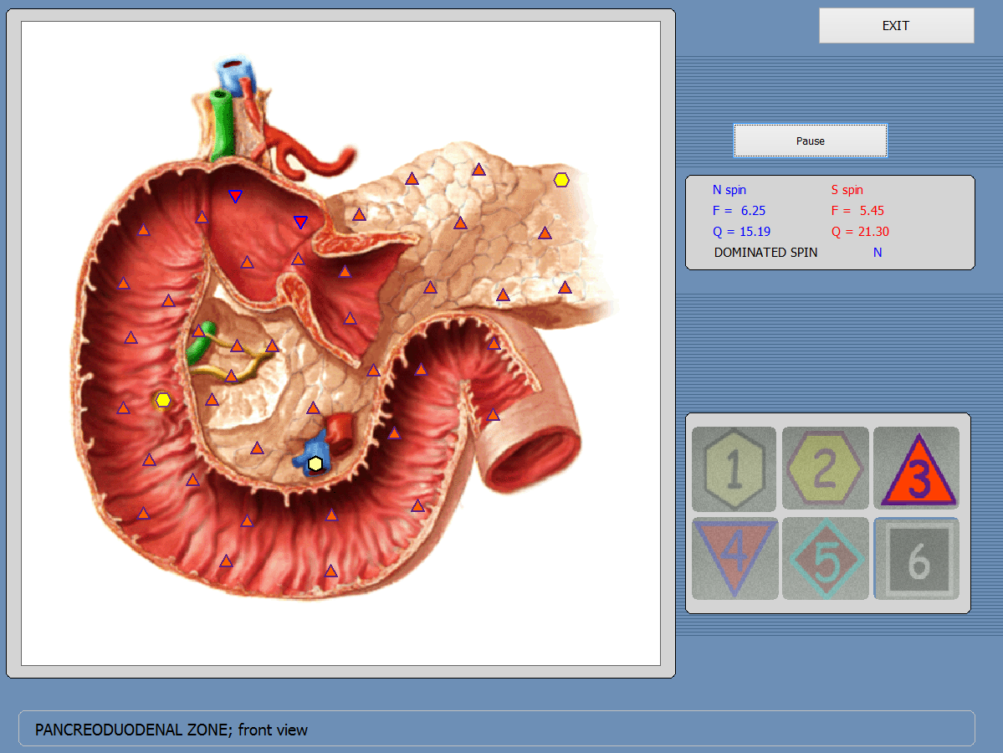Click pale hexagon marker on blue vessel
Screen dimensions: 1003x753
[315, 464]
